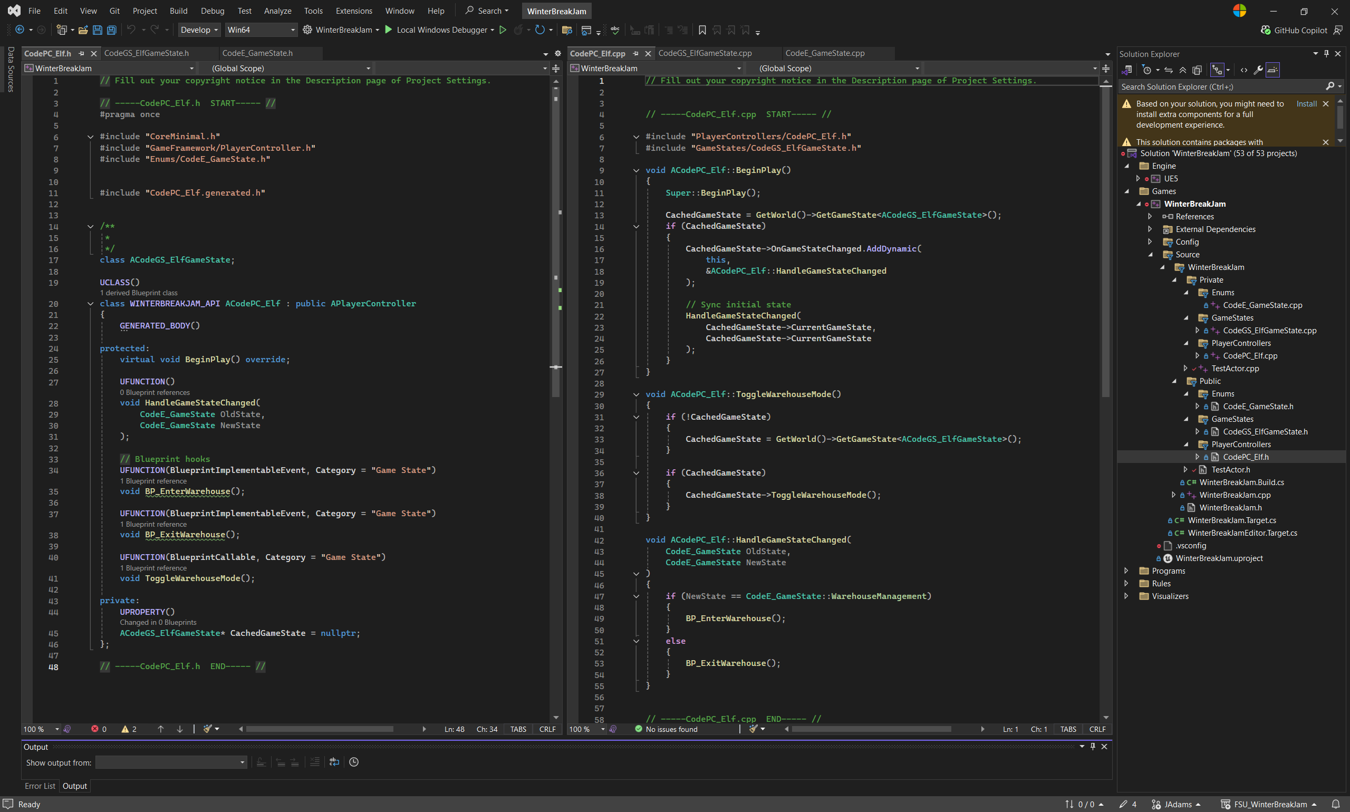Expand the References node under WinterBreakJam
The width and height of the screenshot is (1350, 812).
tap(1149, 216)
